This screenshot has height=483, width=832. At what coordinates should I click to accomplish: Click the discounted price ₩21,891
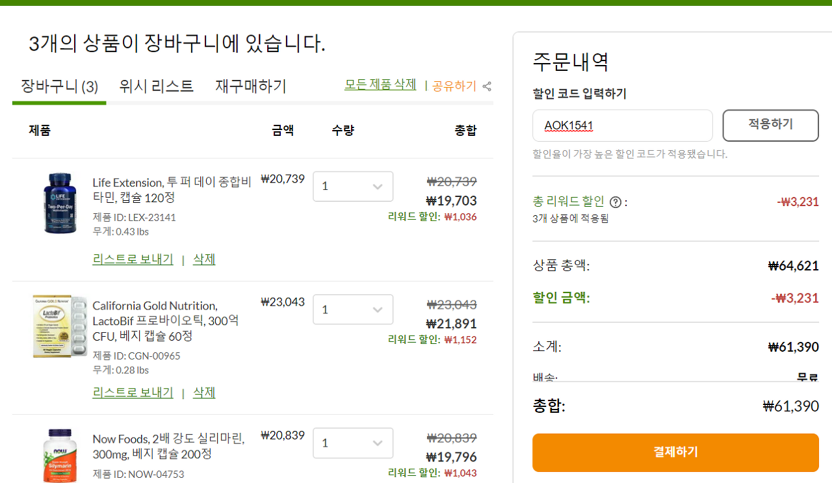(451, 323)
